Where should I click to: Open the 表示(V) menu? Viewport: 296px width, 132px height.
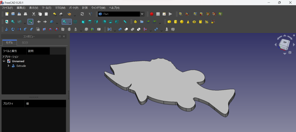click(34, 8)
